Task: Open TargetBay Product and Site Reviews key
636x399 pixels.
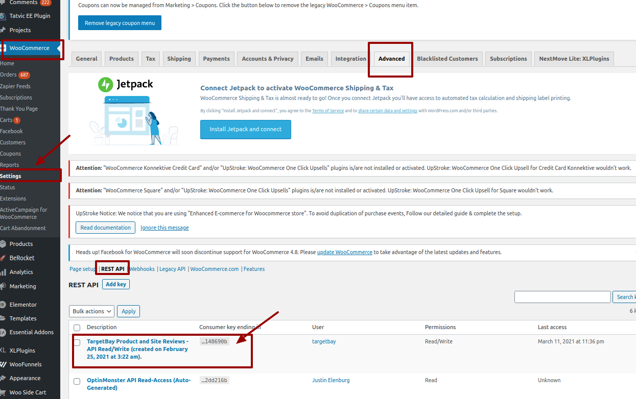Action: tap(137, 349)
